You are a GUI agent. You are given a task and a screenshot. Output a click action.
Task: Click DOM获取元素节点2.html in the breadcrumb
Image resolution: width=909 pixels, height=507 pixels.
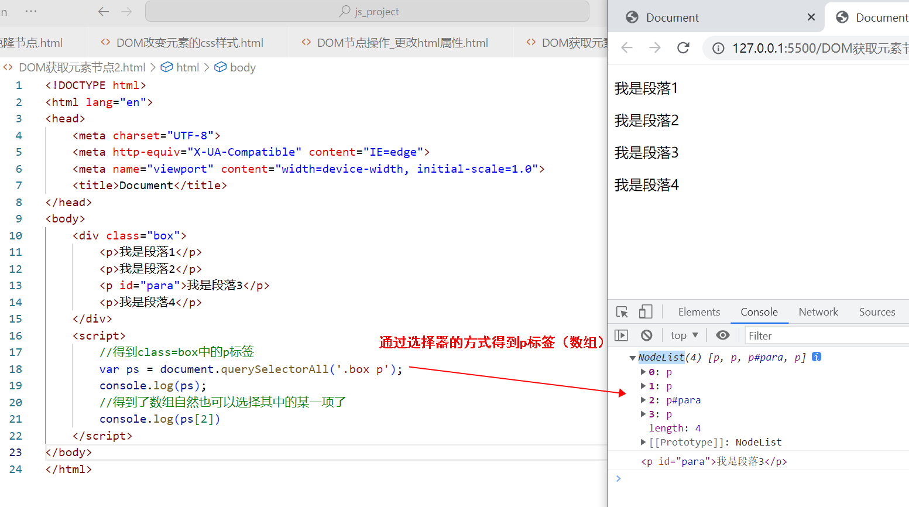[x=82, y=67]
